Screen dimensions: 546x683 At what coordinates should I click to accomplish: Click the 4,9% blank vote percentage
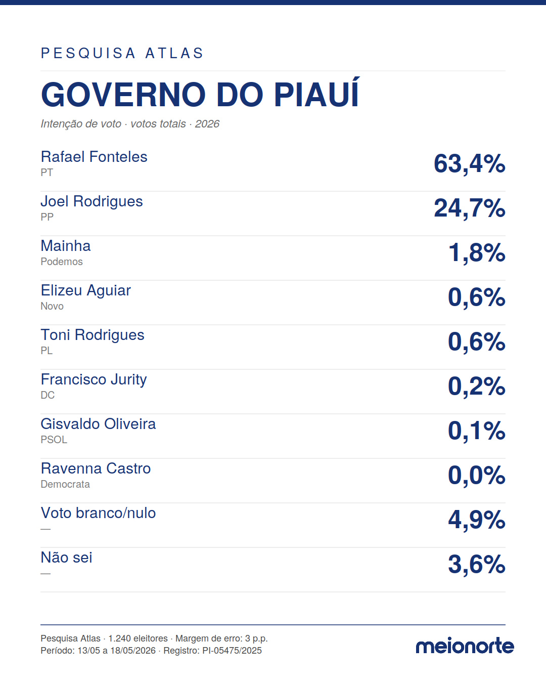click(477, 520)
